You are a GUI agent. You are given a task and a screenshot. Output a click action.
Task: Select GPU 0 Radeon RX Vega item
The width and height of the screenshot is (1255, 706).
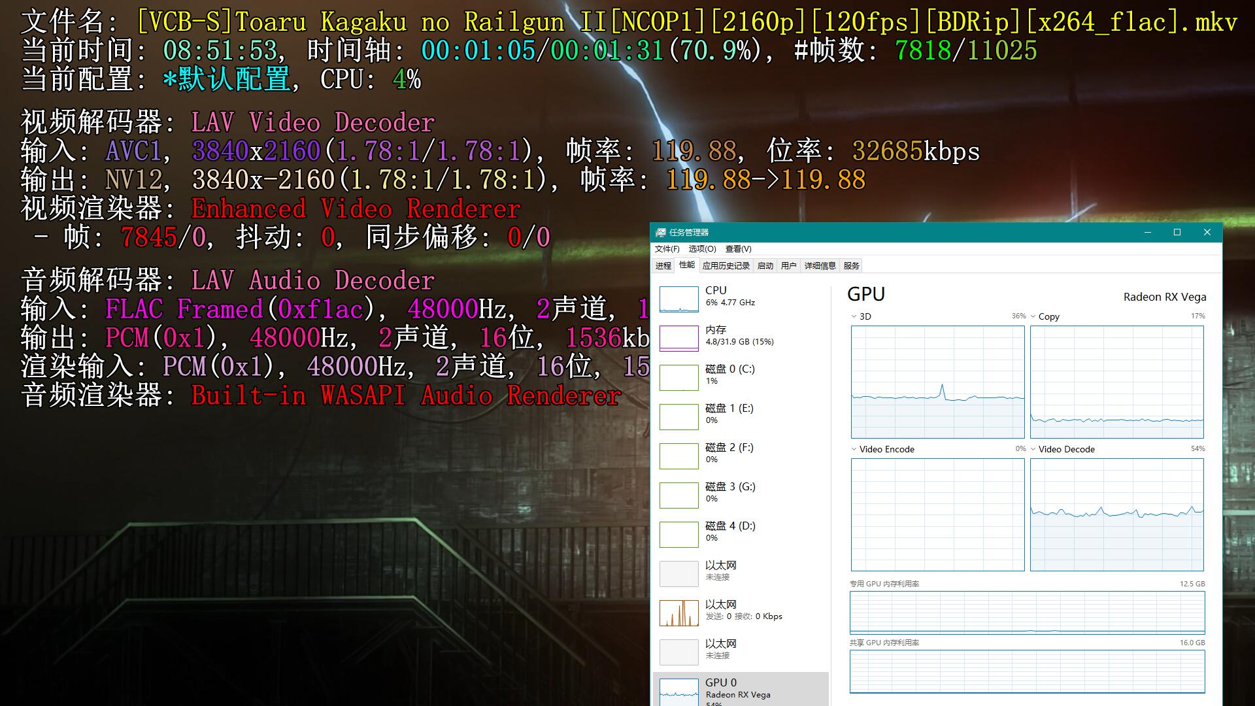741,690
